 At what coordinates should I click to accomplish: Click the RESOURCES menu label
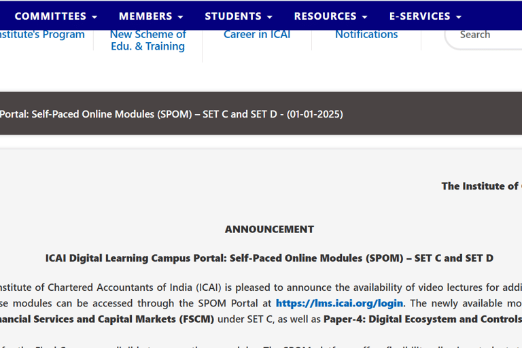(x=325, y=16)
